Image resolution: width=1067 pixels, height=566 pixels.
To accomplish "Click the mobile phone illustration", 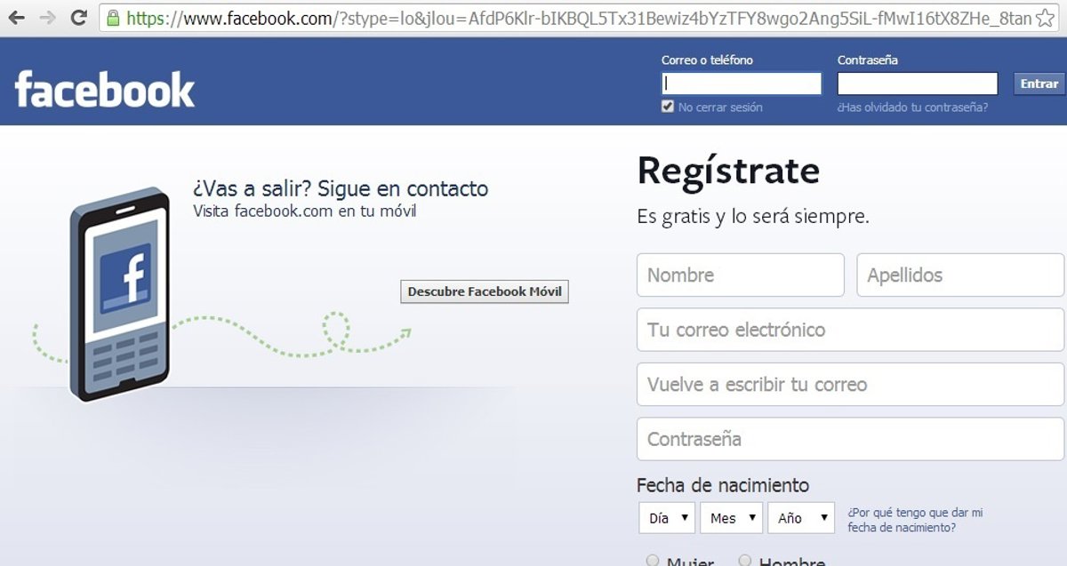I will (120, 293).
